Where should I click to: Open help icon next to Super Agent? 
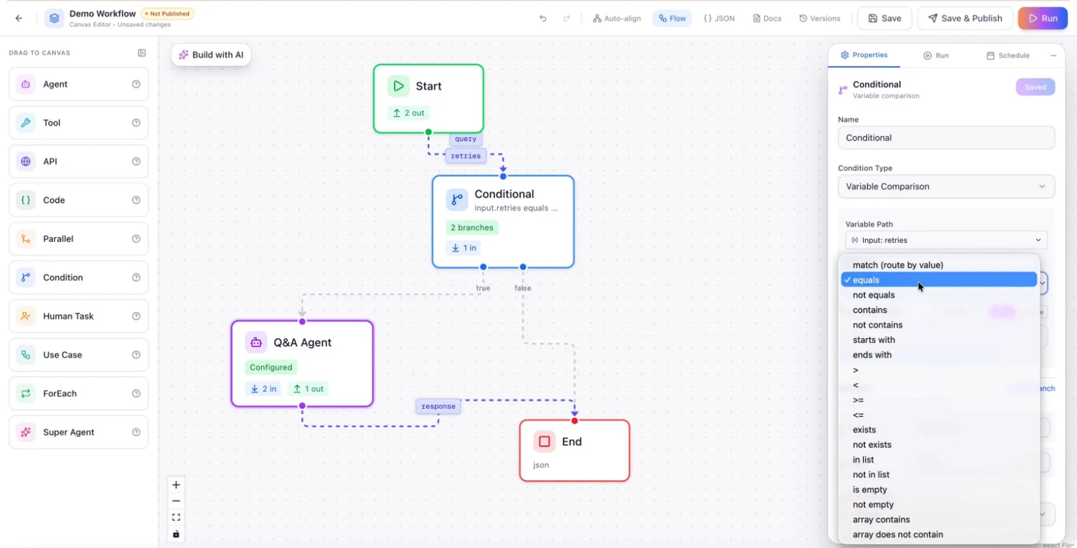pyautogui.click(x=136, y=432)
